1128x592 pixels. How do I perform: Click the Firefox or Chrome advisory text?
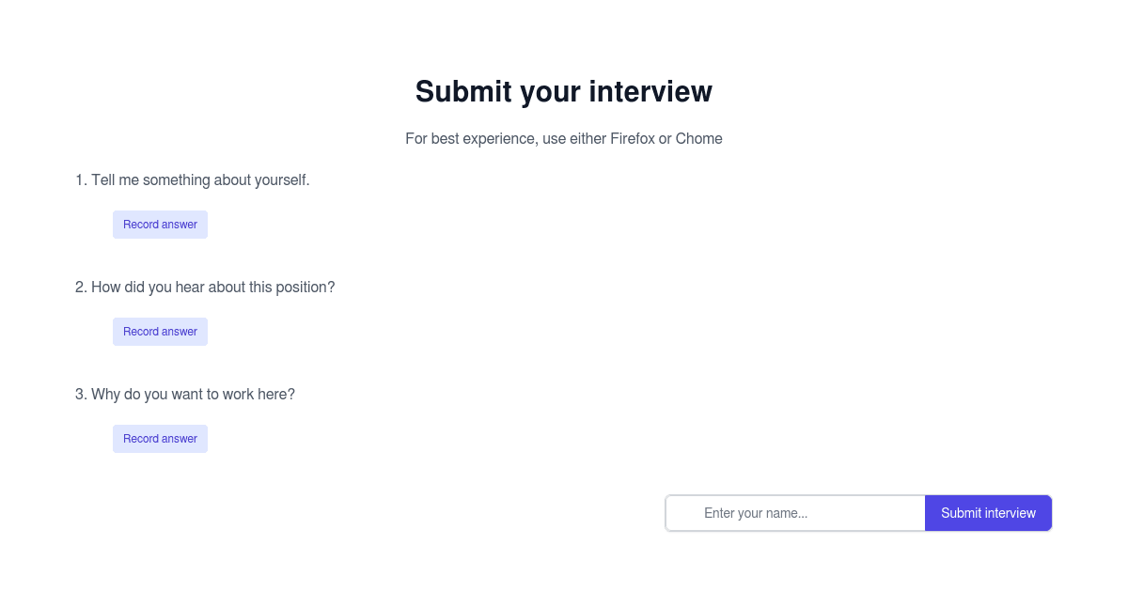pyautogui.click(x=563, y=138)
